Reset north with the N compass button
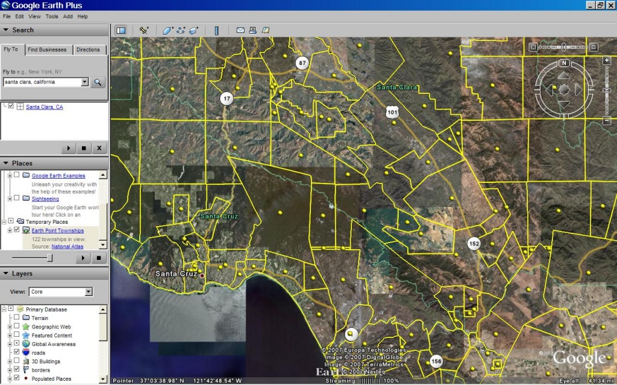Viewport: 617px width, 385px height. click(564, 63)
